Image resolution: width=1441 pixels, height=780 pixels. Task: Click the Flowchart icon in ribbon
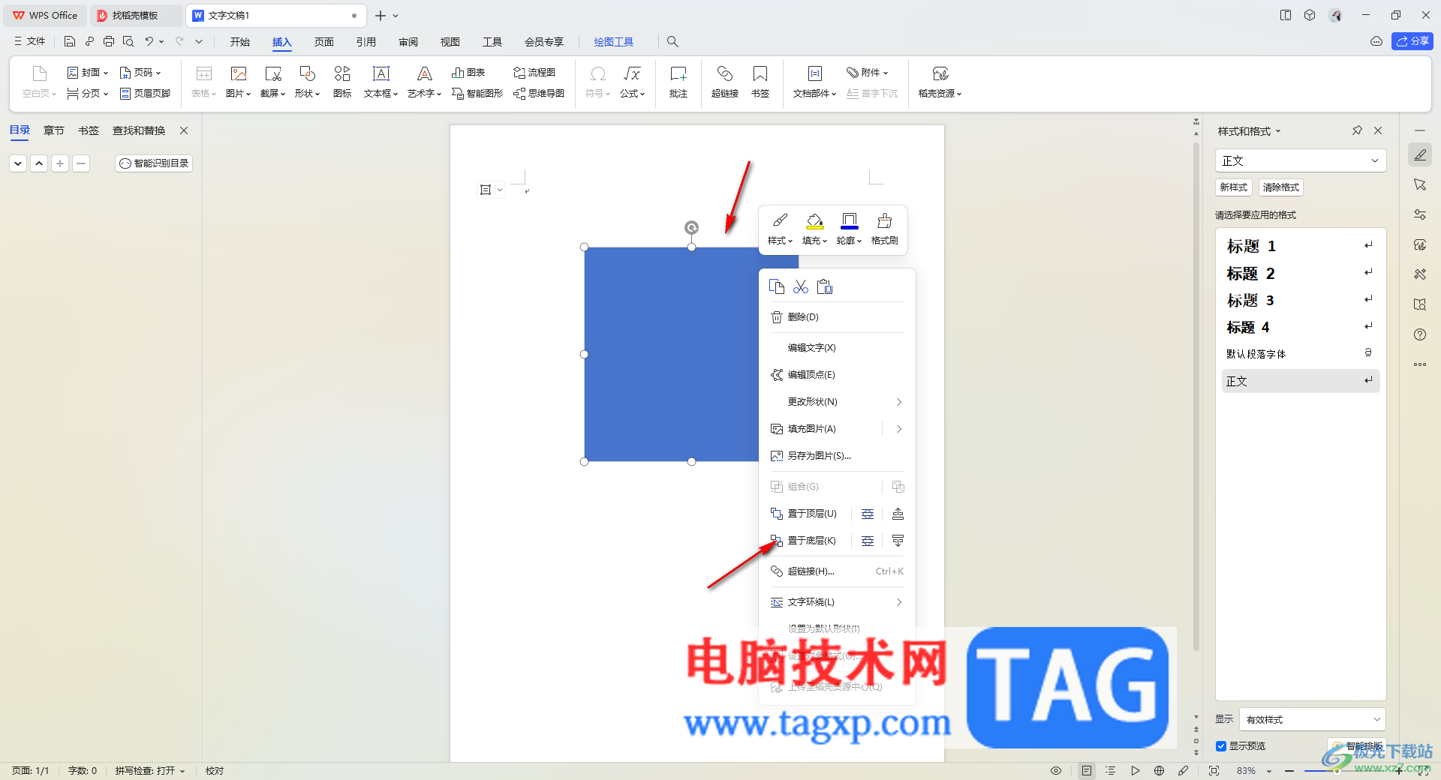pyautogui.click(x=534, y=73)
